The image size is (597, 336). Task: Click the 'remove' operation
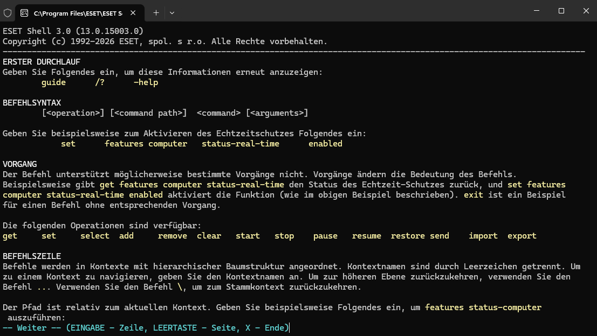coord(173,236)
